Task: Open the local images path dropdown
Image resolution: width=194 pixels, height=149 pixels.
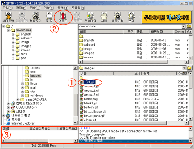Action: [184, 68]
